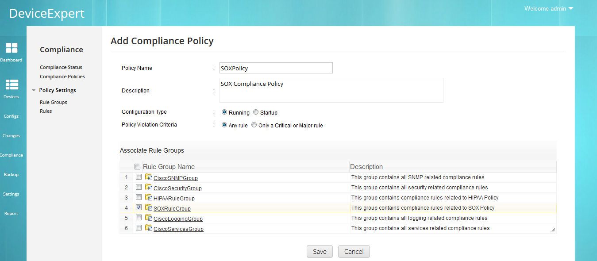The height and width of the screenshot is (261, 597).
Task: Click the CiscoSNMPGroup folder icon
Action: (149, 177)
